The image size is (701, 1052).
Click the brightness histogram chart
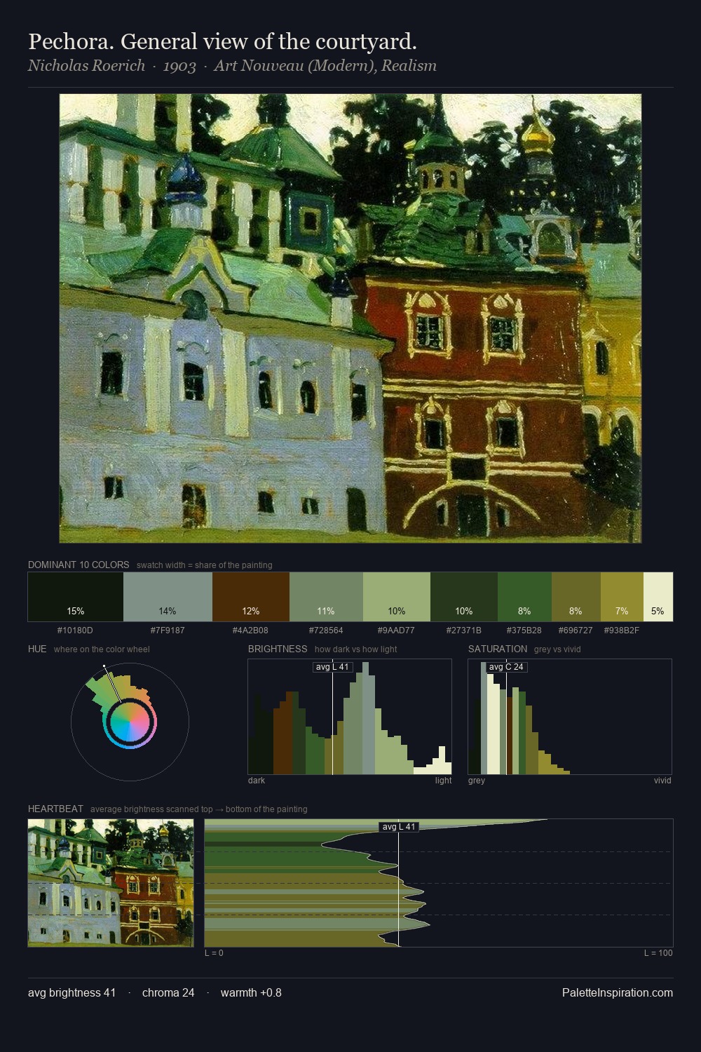[x=350, y=717]
